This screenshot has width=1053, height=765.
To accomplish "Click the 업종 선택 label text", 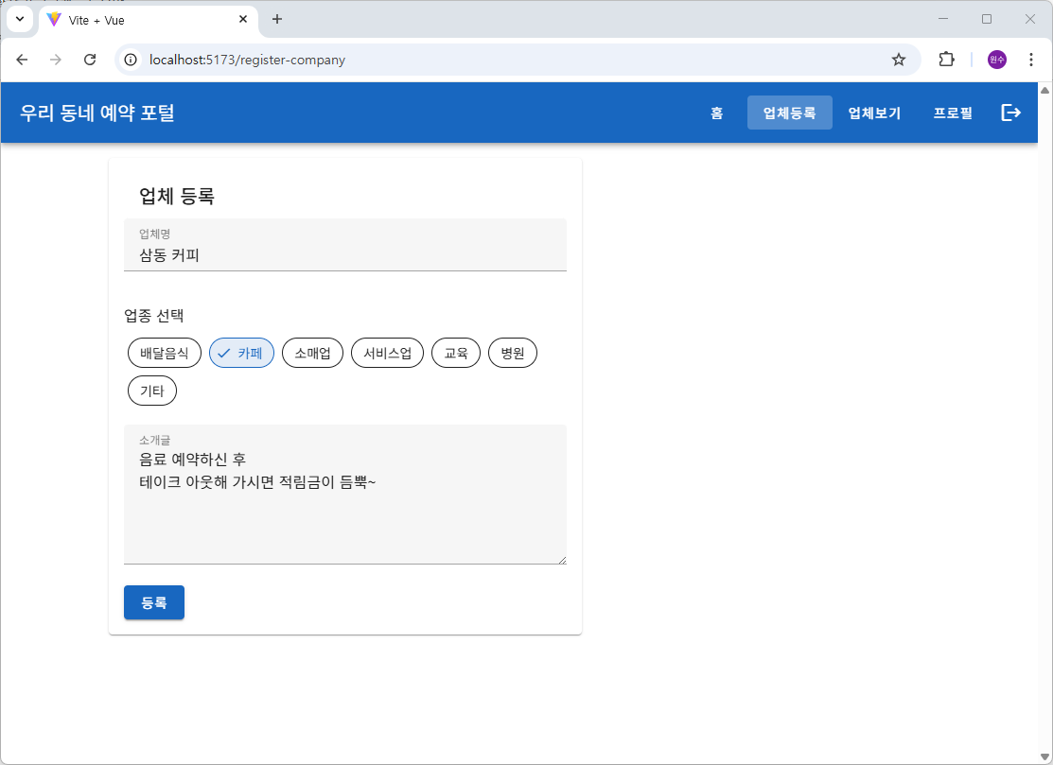I will [x=154, y=316].
